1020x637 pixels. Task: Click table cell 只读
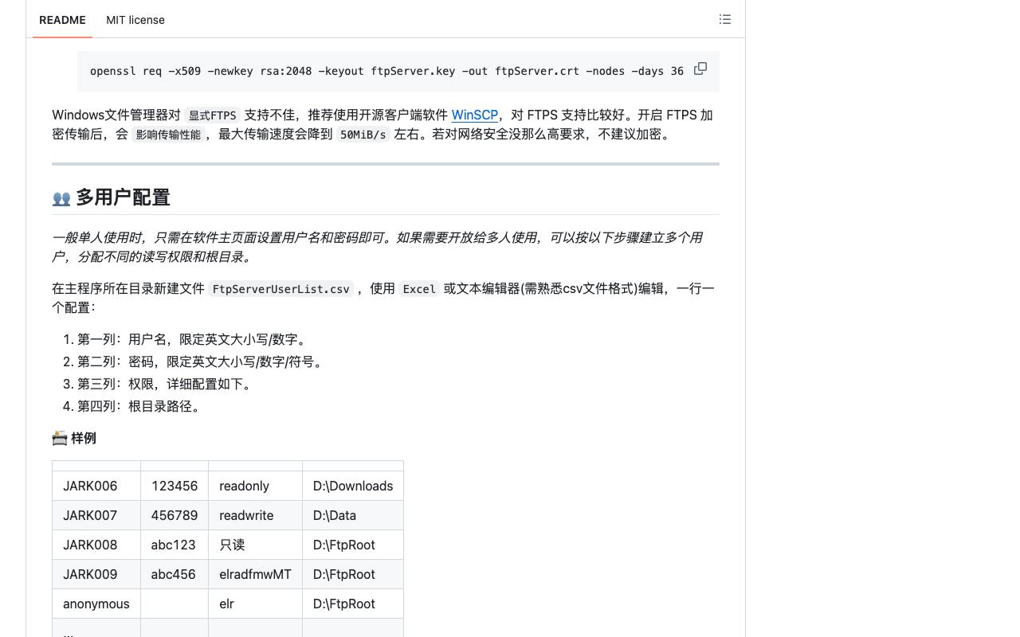pyautogui.click(x=255, y=545)
